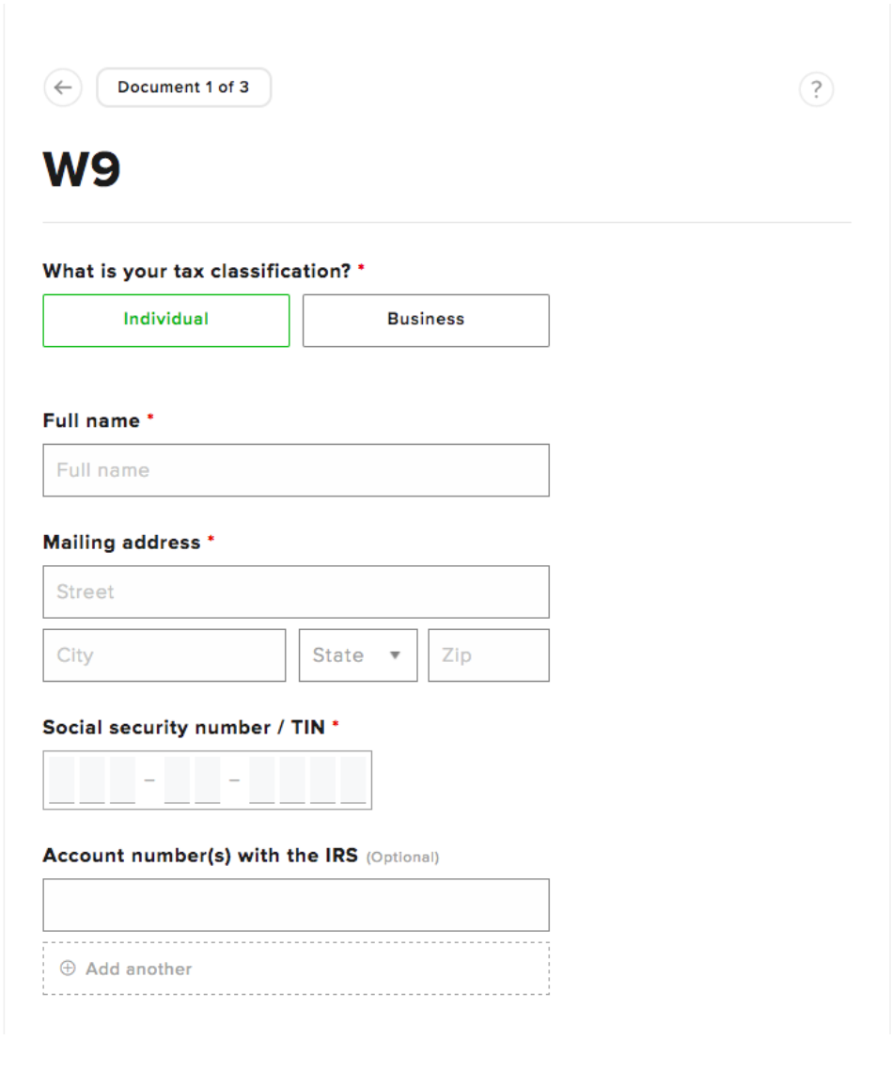891x1087 pixels.
Task: Open the State dropdown
Action: (x=358, y=655)
